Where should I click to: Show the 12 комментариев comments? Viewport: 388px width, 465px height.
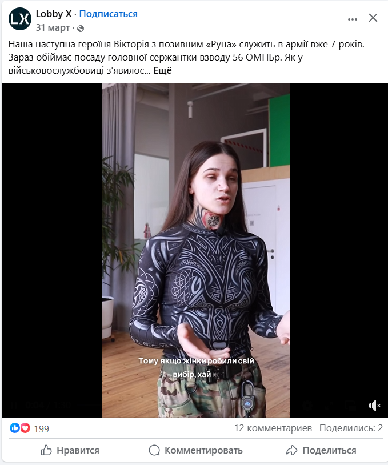pos(273,428)
